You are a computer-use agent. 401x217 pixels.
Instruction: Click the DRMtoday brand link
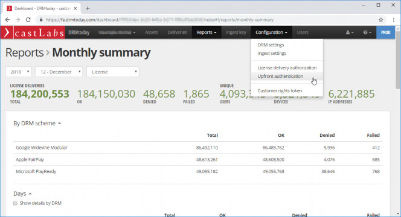(79, 33)
